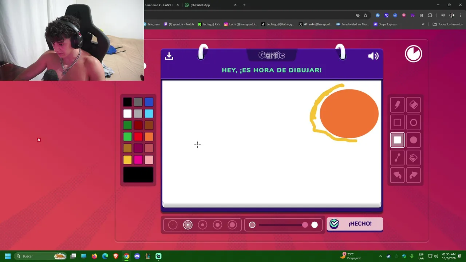
Task: Pick the dark gray color swatch
Action: [x=138, y=102]
